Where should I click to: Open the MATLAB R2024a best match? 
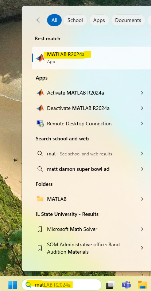[92, 58]
